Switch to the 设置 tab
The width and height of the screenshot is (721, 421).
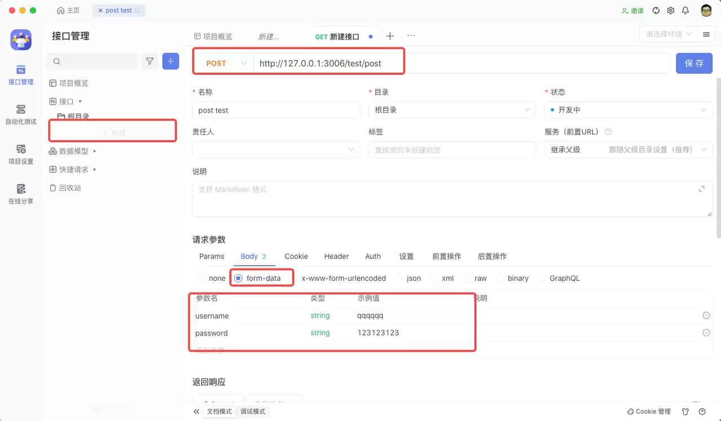(x=407, y=256)
